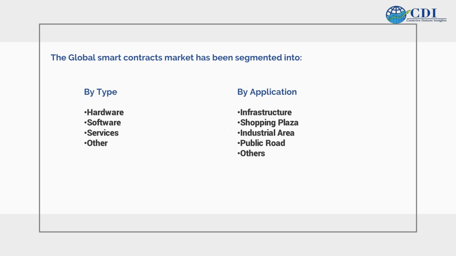This screenshot has width=456, height=256.
Task: Select the Services bullet item
Action: [101, 133]
